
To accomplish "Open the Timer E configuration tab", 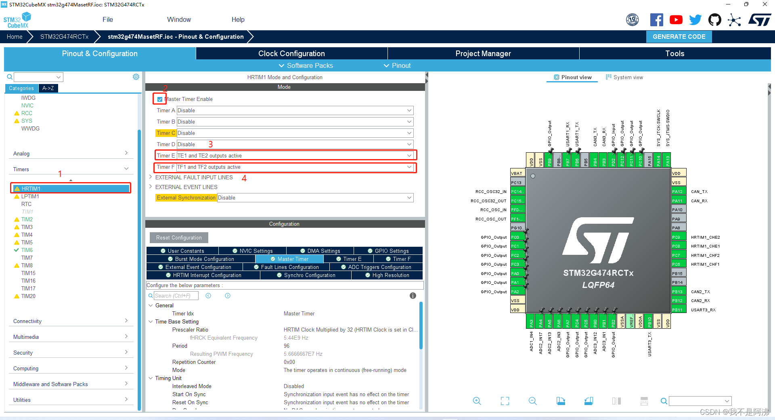I will point(349,259).
